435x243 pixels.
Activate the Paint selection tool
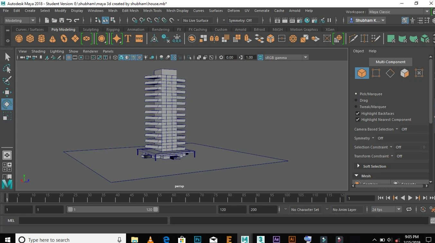point(7,80)
